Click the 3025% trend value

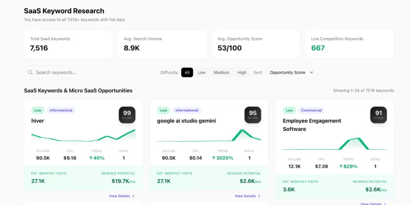click(x=223, y=158)
